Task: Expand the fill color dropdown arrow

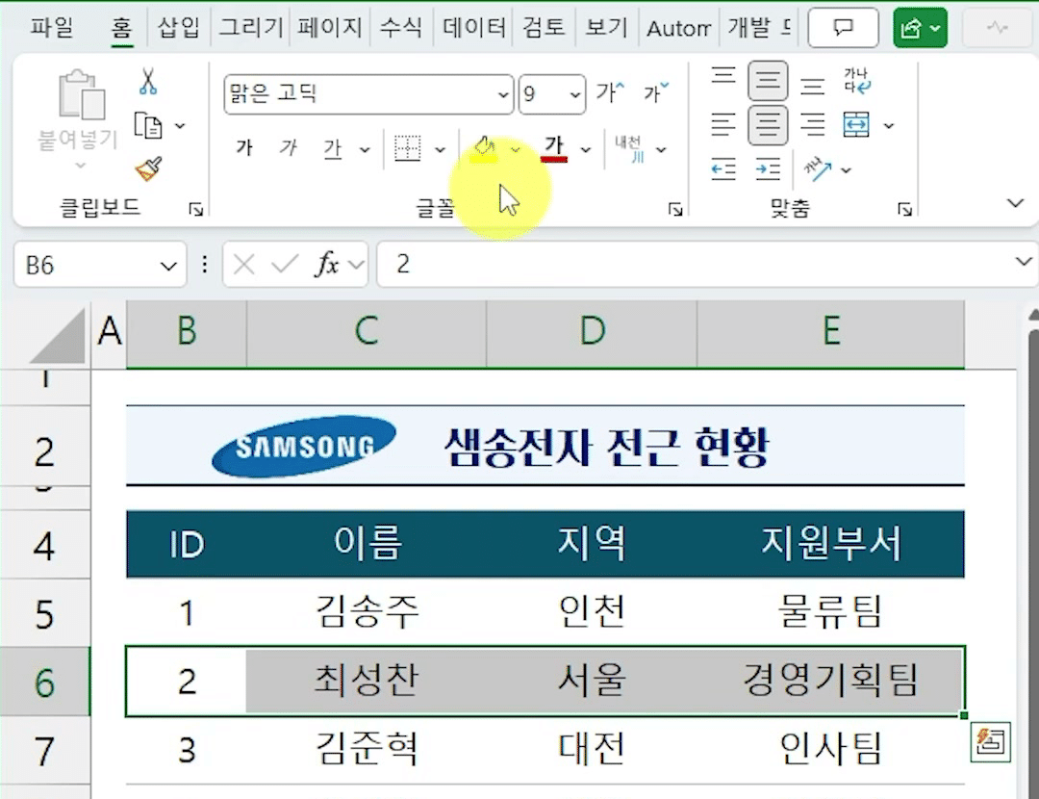Action: pos(516,150)
